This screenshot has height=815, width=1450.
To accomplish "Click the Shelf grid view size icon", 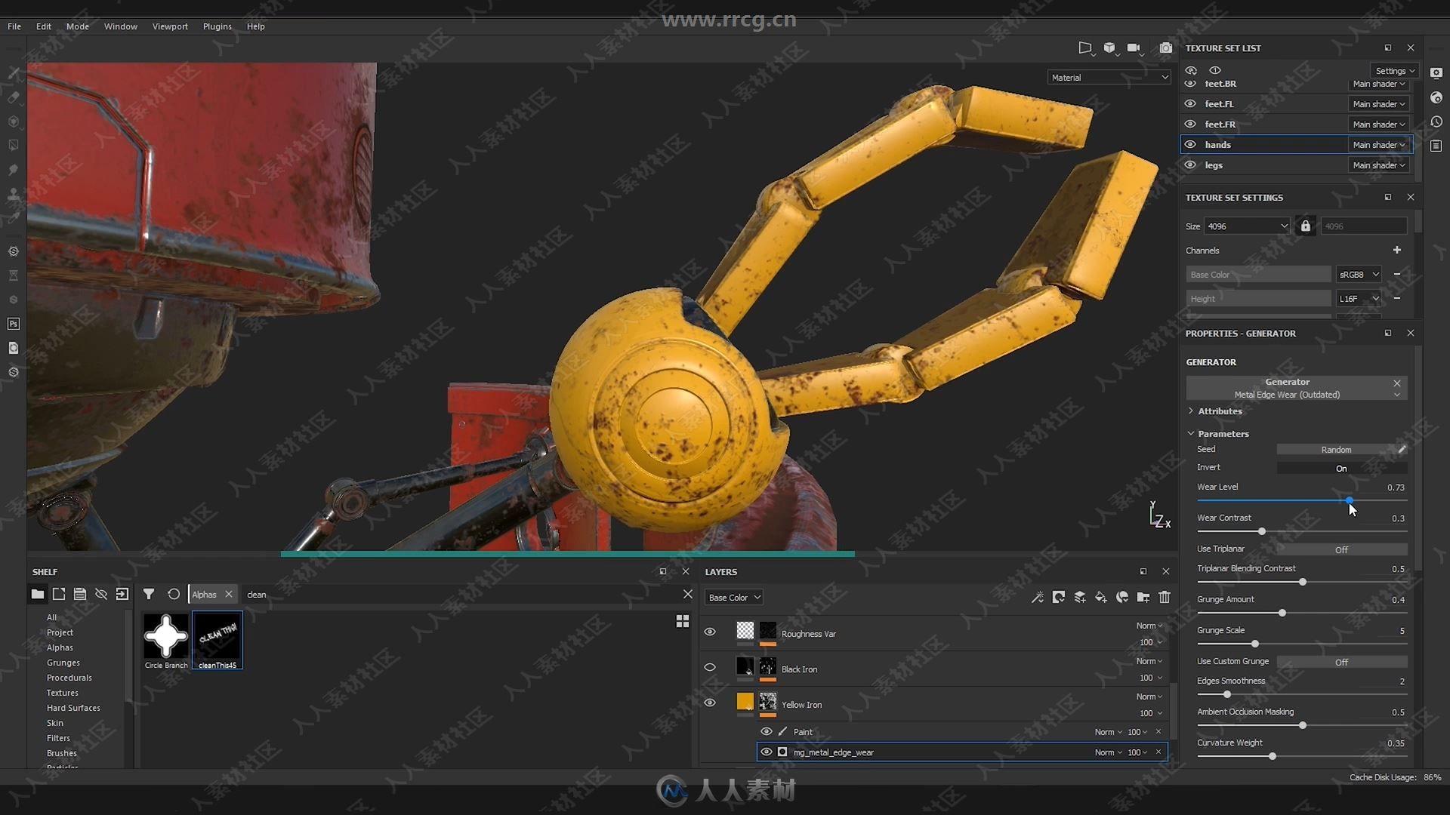I will (683, 621).
